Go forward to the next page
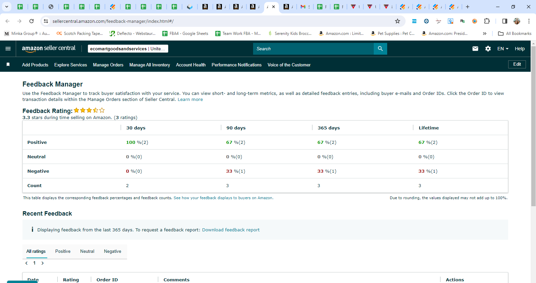 click(19, 21)
